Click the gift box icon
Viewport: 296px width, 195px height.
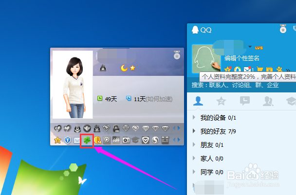pyautogui.click(x=165, y=140)
